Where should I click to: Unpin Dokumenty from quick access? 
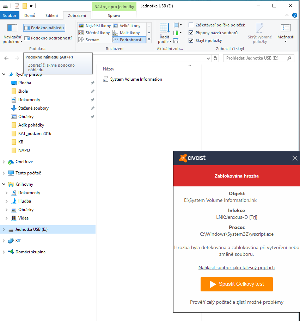[93, 100]
